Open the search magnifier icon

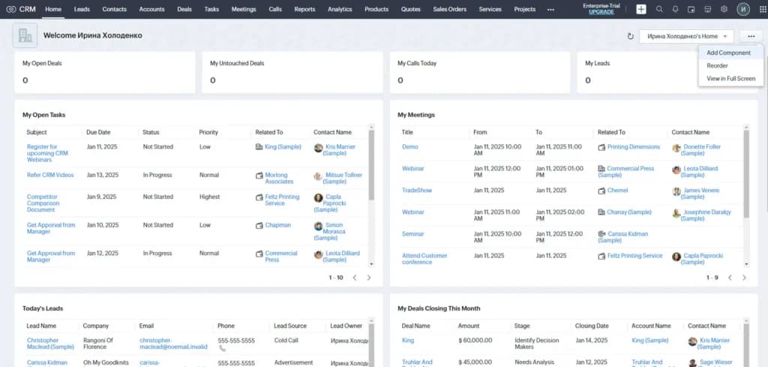tap(659, 9)
